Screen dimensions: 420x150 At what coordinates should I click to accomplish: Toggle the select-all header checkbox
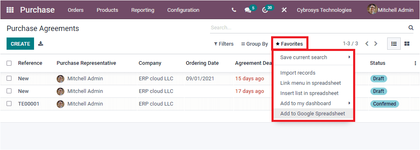point(9,63)
